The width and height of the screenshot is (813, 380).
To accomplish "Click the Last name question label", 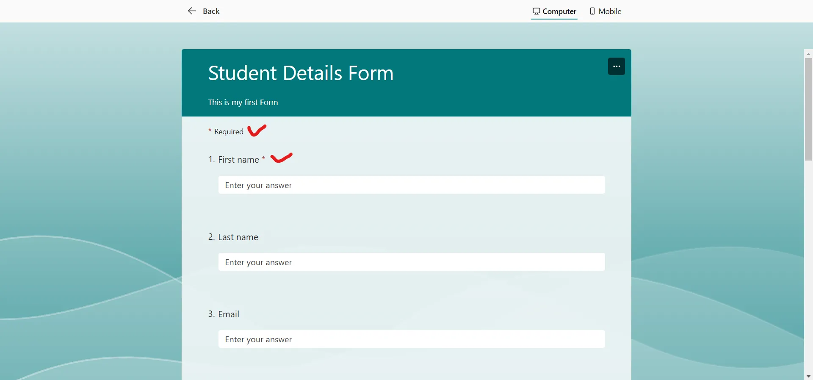I will pyautogui.click(x=238, y=237).
